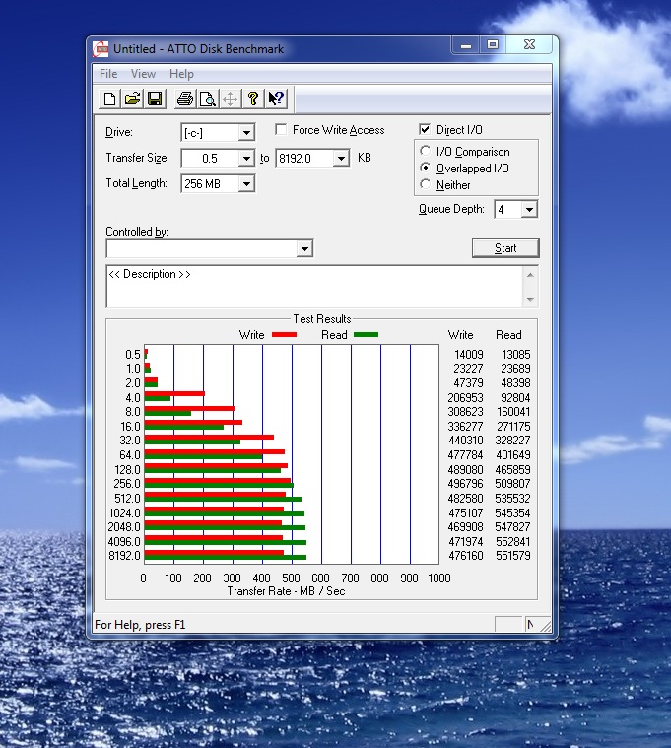The height and width of the screenshot is (748, 671).
Task: Click the 1024.0 transfer size row label
Action: tap(124, 513)
